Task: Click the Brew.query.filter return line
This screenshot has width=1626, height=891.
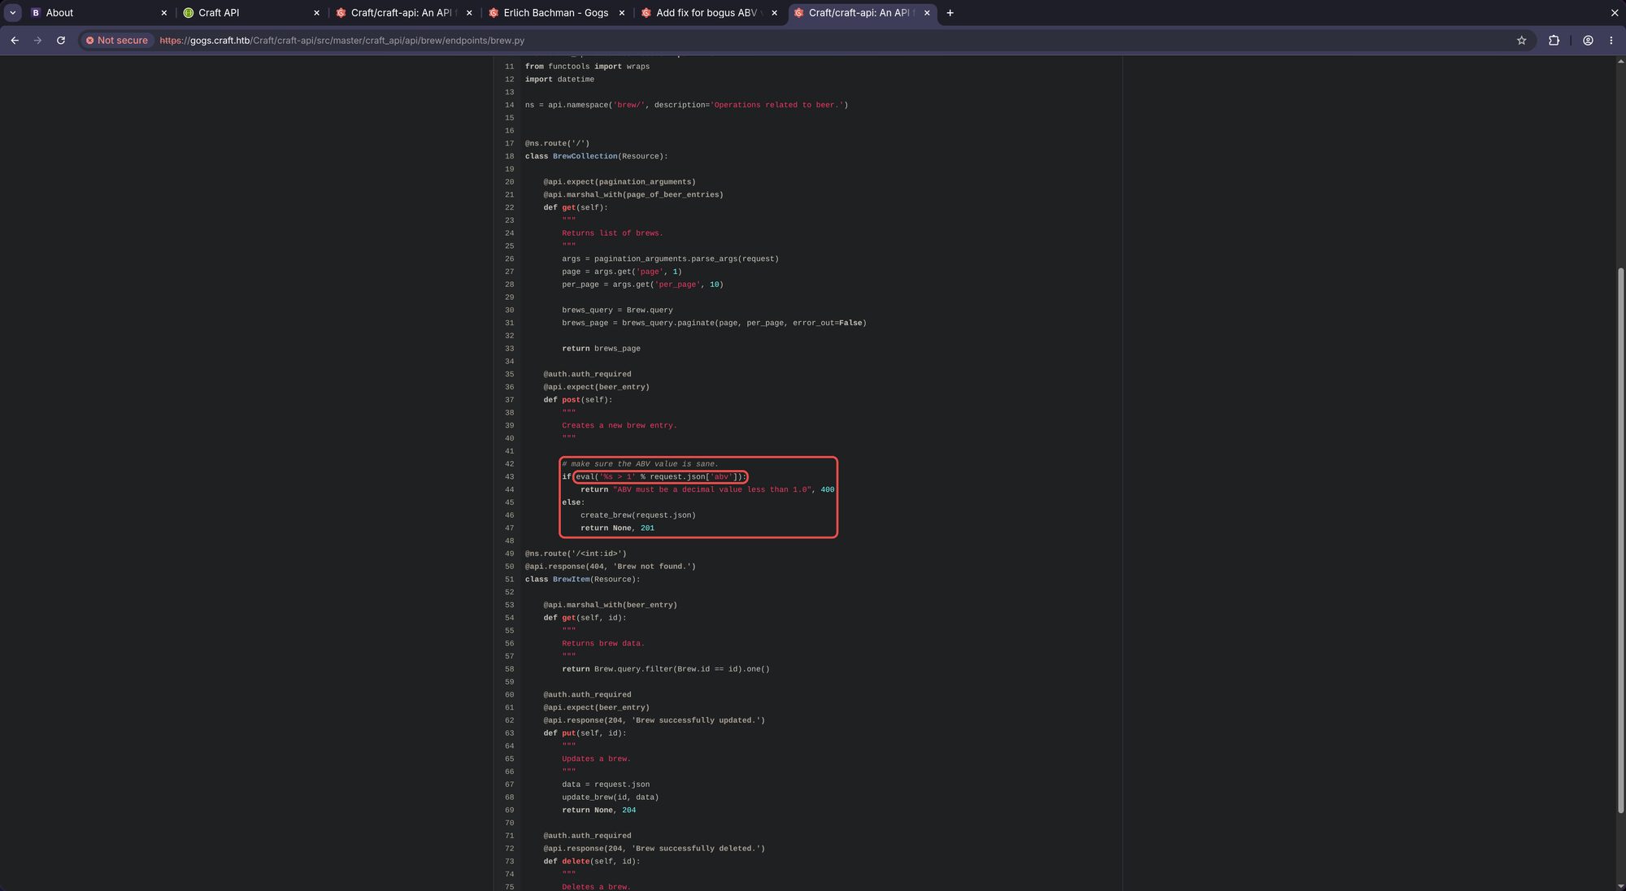Action: [665, 669]
